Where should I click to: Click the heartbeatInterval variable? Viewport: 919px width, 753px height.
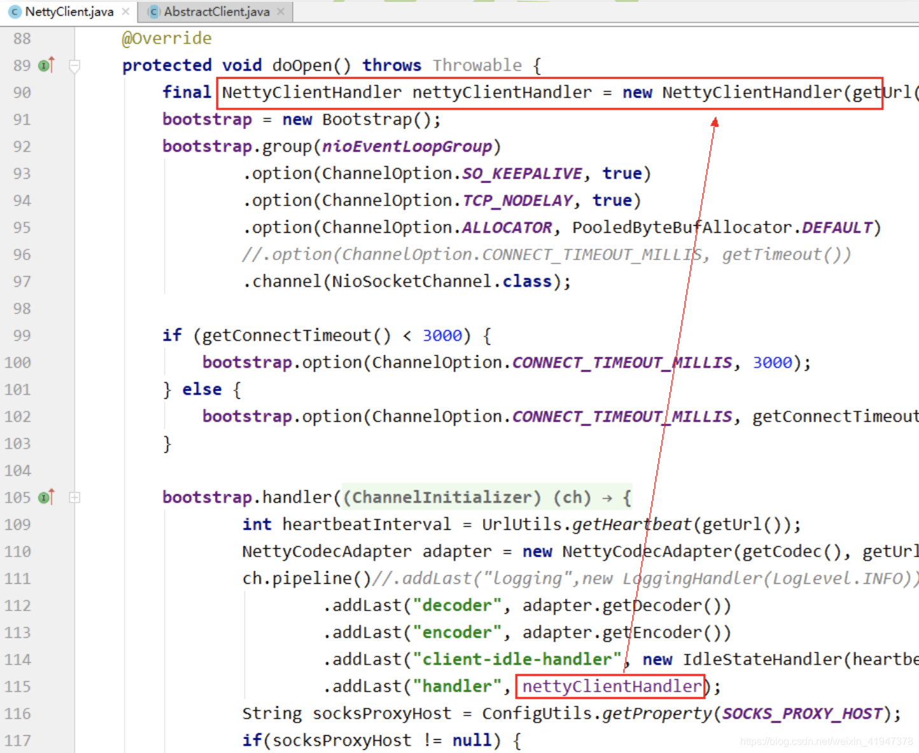pyautogui.click(x=367, y=525)
